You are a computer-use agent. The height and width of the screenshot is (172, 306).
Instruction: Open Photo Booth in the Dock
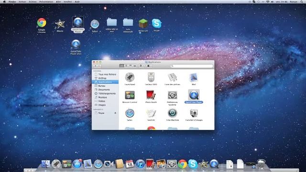tap(151, 164)
